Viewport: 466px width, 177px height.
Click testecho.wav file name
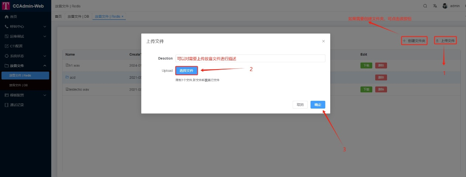point(79,89)
